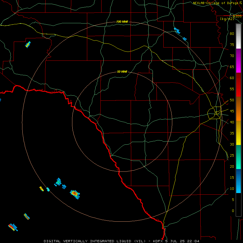The height and width of the screenshot is (243, 243).
Task: Click the legend value '15'
Action: [x=232, y=178]
